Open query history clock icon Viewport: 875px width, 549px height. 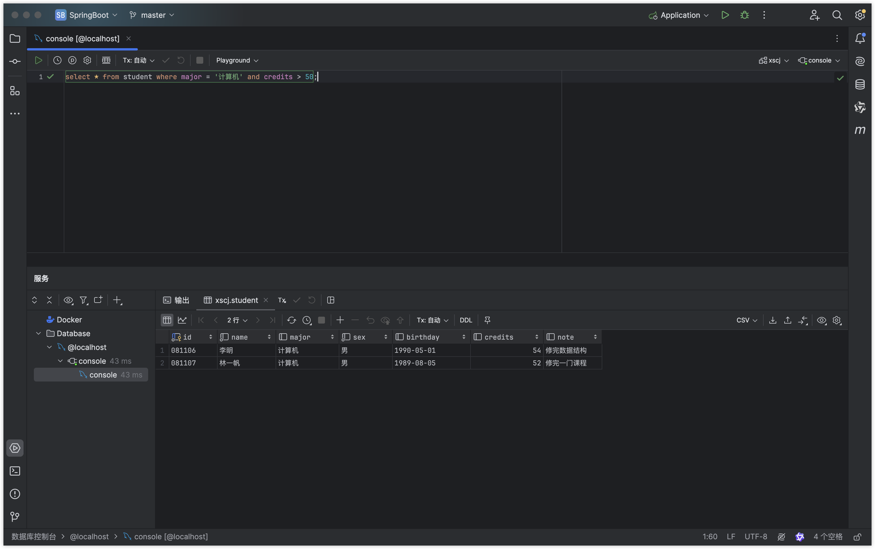(57, 60)
